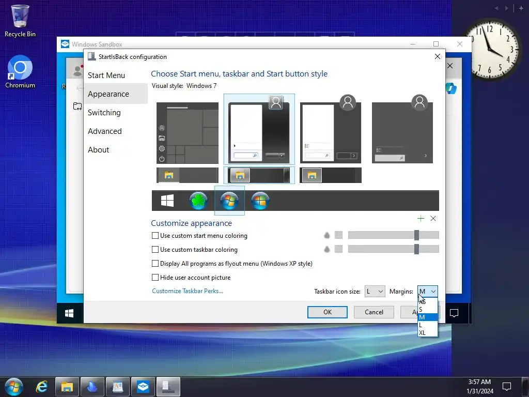
Task: Open the Recycle Bin desktop icon
Action: [x=20, y=21]
